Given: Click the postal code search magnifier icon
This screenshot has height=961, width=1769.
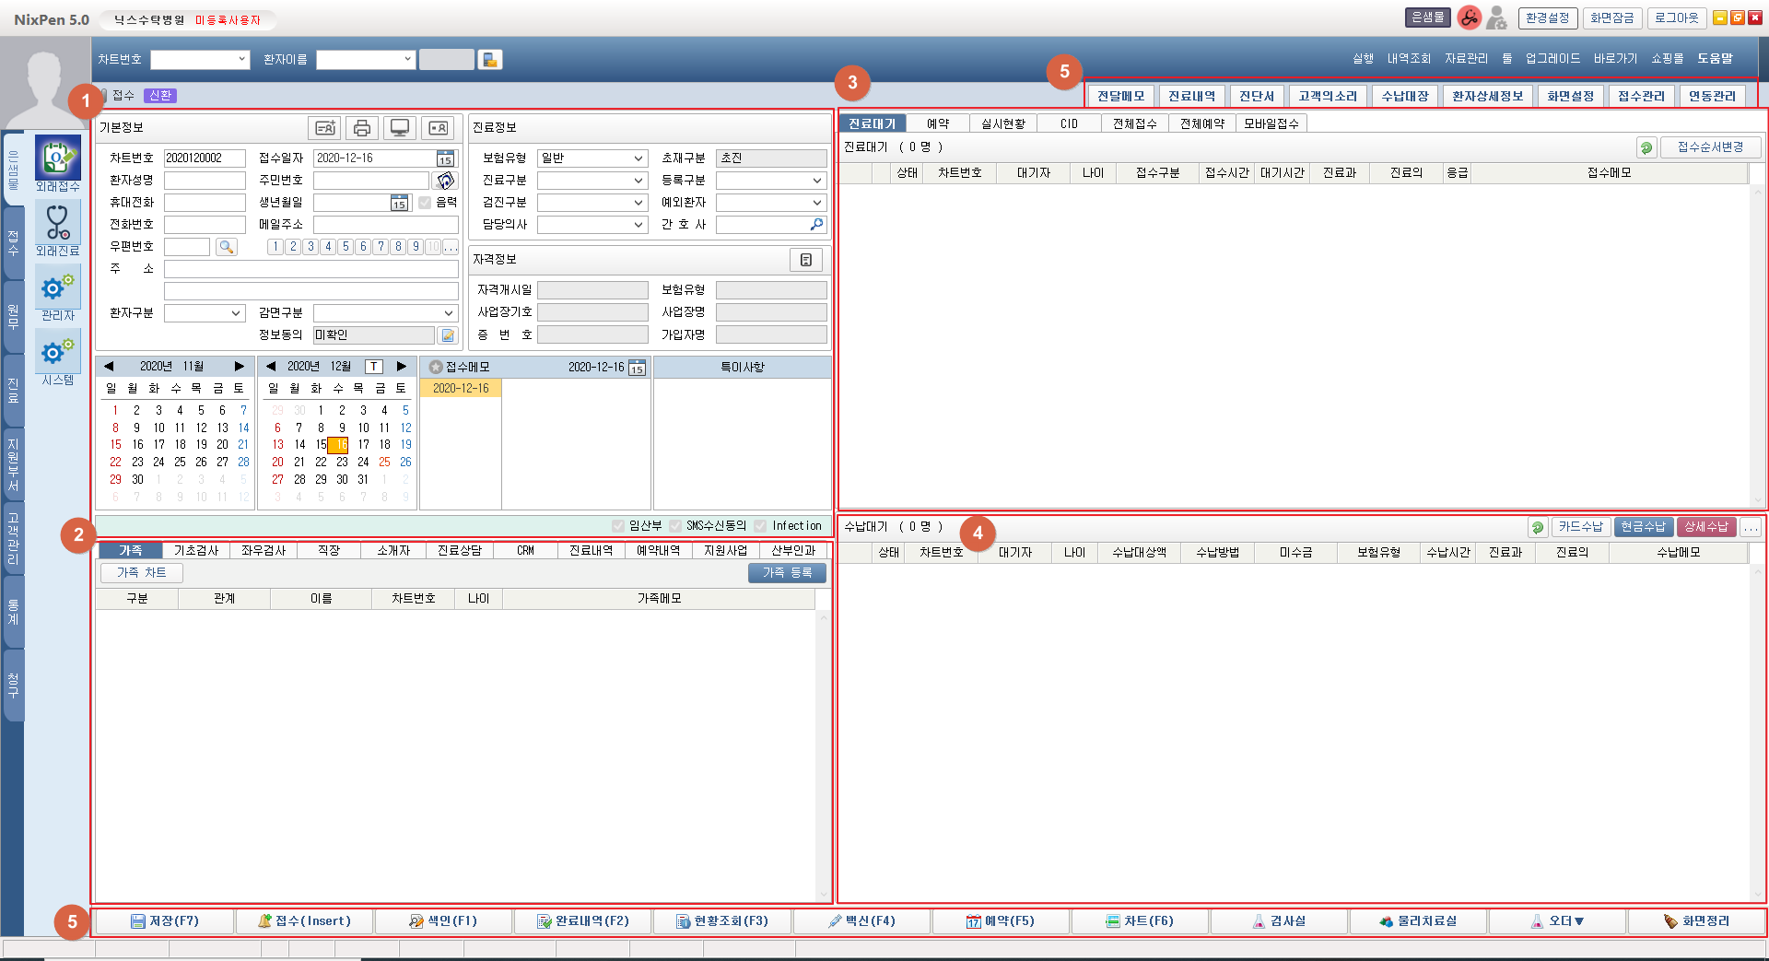Looking at the screenshot, I should click(226, 247).
